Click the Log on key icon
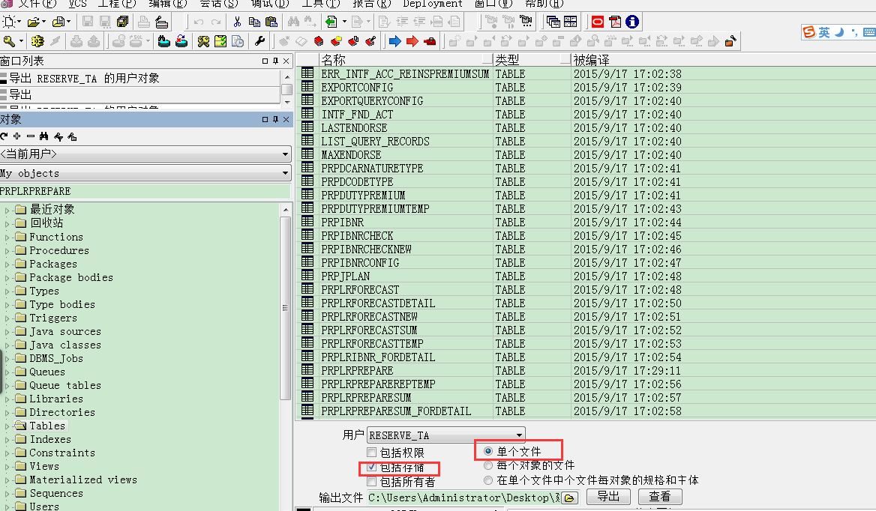 tap(9, 41)
